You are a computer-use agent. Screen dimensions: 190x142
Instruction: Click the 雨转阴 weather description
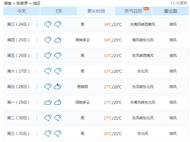click(x=82, y=87)
